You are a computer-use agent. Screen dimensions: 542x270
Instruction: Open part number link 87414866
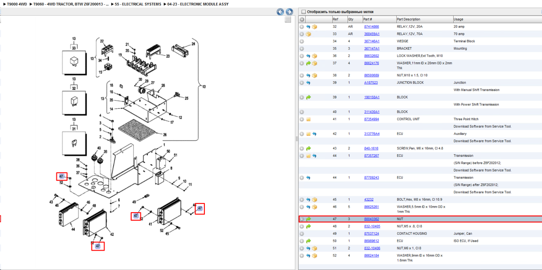pos(371,27)
